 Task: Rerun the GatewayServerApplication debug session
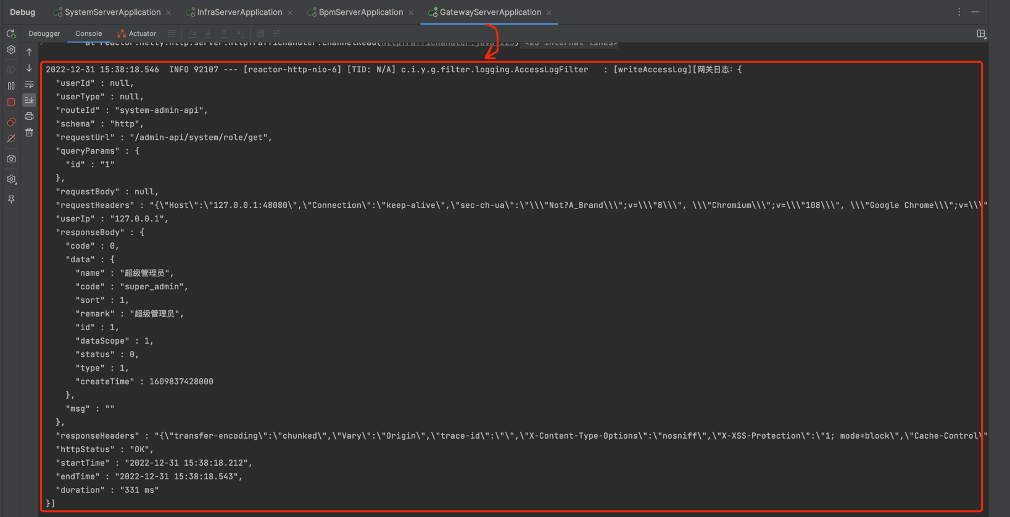pyautogui.click(x=11, y=34)
